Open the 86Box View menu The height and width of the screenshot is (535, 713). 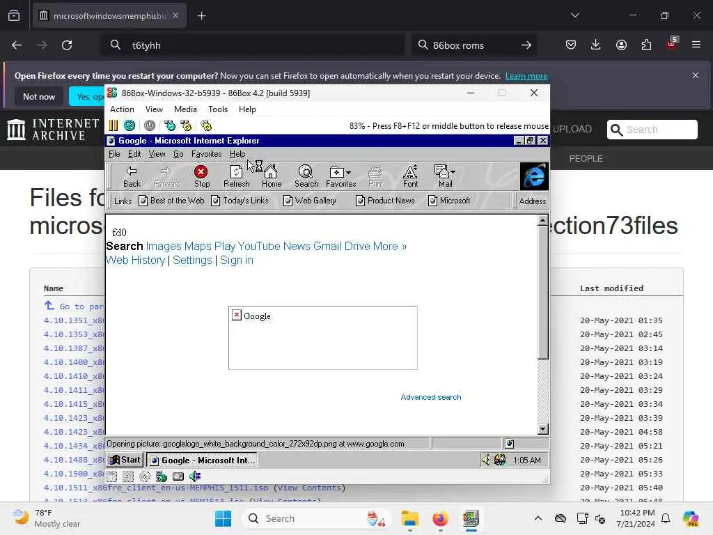pos(154,109)
